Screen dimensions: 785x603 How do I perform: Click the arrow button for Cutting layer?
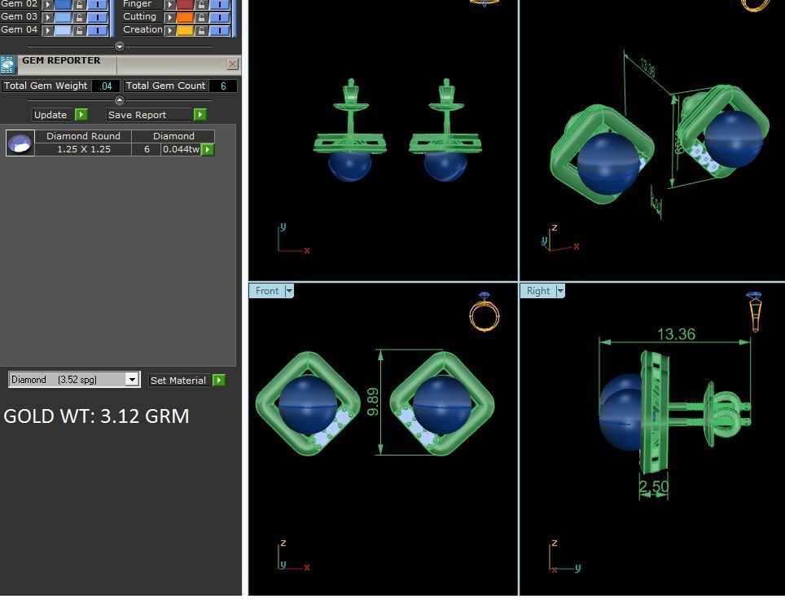(x=169, y=17)
